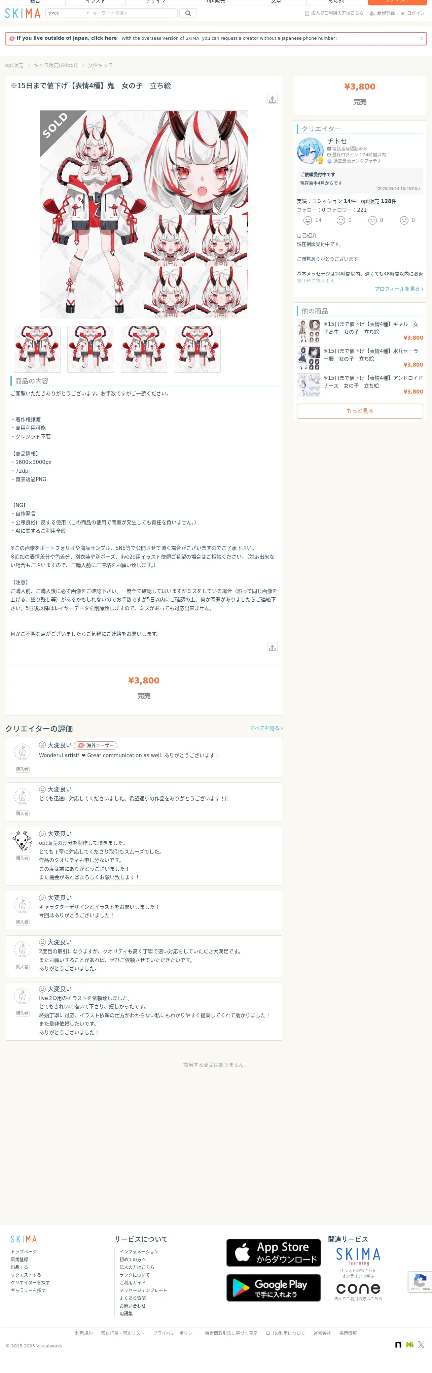Select the 女性キャラ breadcrumb

coord(100,65)
